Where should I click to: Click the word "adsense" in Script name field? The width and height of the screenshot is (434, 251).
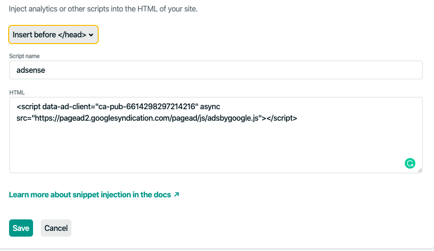(x=31, y=70)
